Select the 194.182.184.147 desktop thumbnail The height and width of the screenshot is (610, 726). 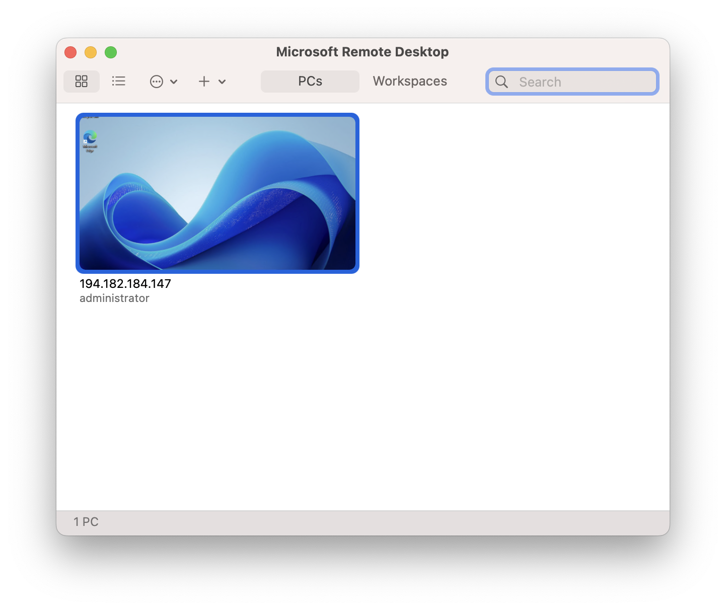tap(217, 193)
